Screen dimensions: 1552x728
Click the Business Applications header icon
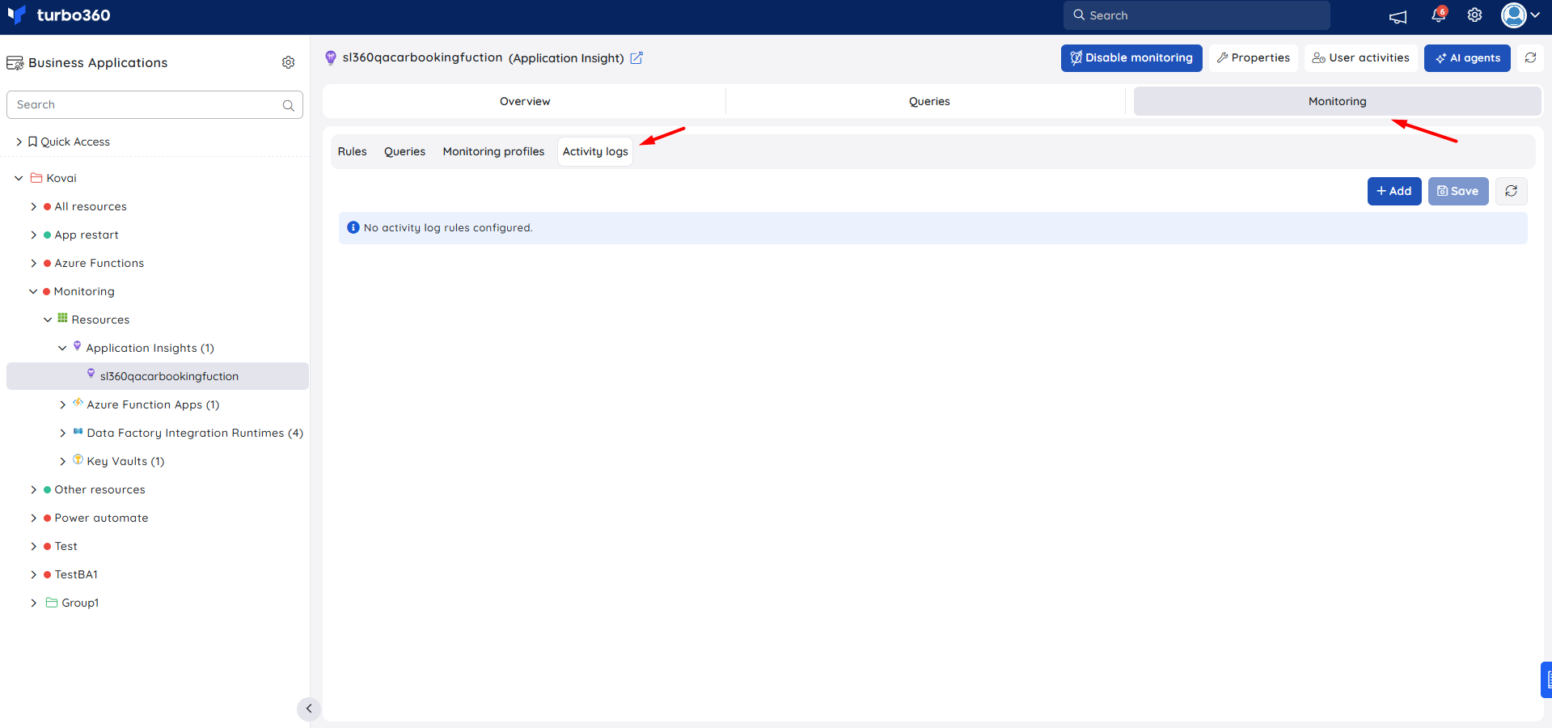point(15,63)
